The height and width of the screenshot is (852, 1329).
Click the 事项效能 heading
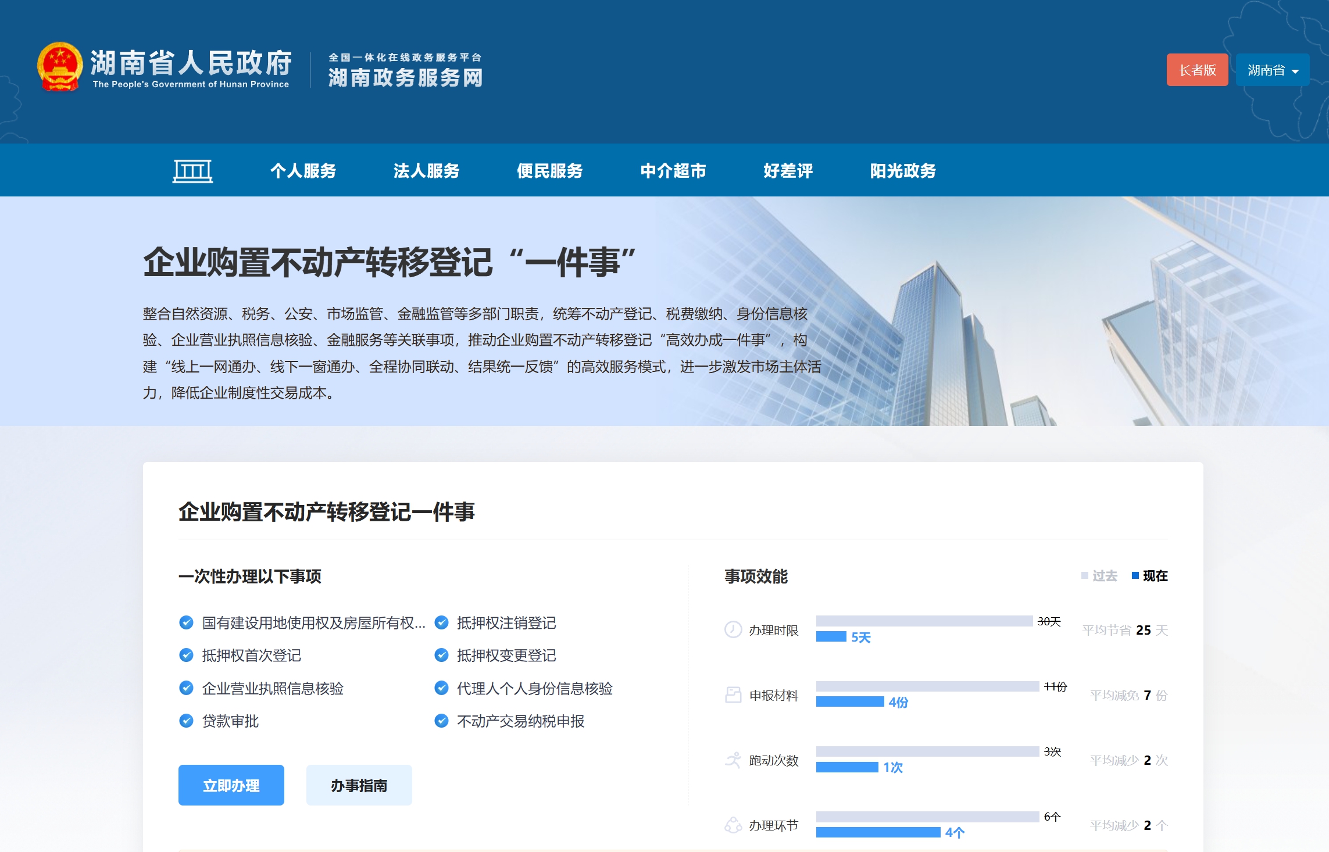click(x=756, y=576)
